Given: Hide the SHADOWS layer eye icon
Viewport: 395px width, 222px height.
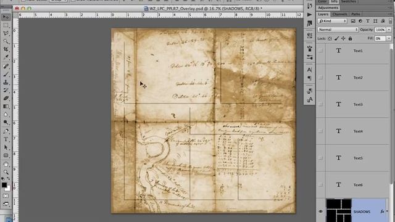Looking at the screenshot, I should click(x=320, y=212).
